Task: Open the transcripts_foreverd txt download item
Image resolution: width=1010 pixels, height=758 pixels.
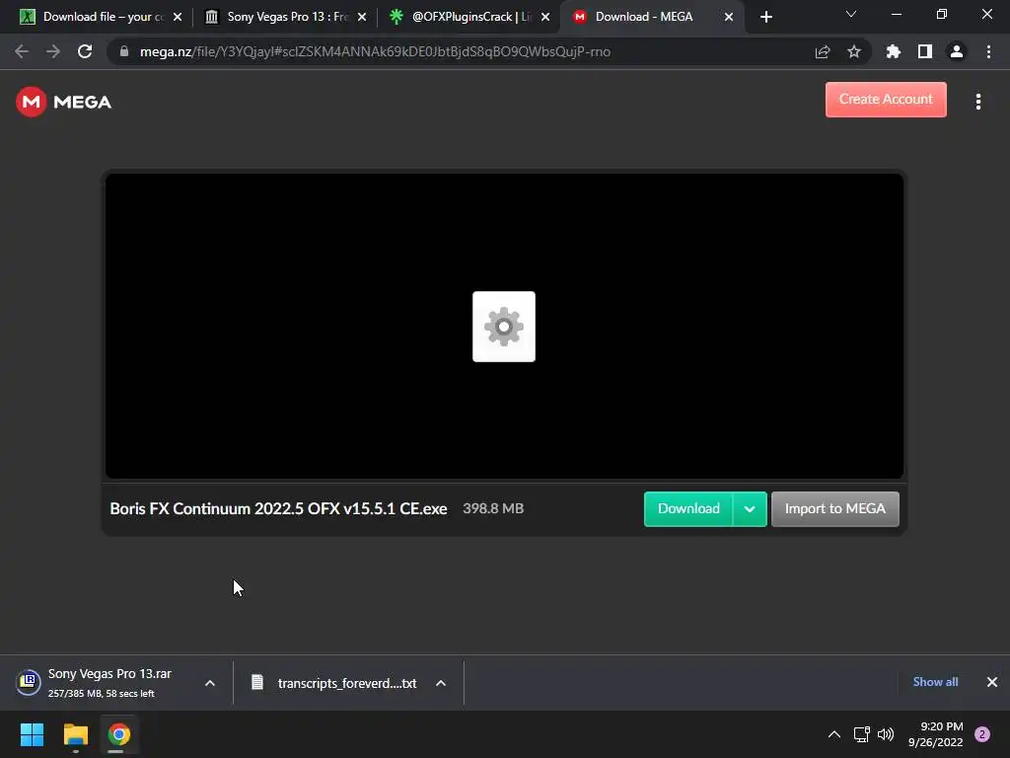Action: click(x=333, y=683)
